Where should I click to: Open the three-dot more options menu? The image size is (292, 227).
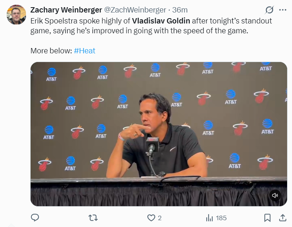click(283, 10)
